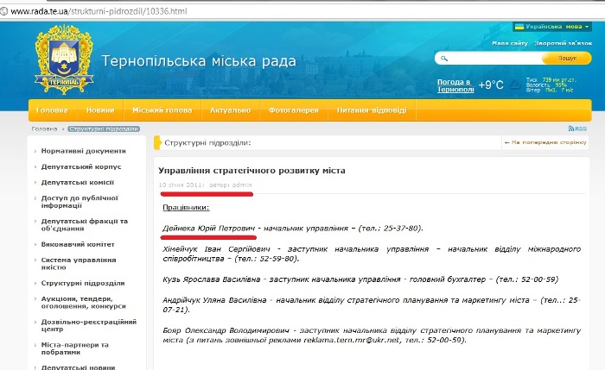The width and height of the screenshot is (605, 370).
Task: Go back via На попередню сторінку
Action: (x=545, y=142)
